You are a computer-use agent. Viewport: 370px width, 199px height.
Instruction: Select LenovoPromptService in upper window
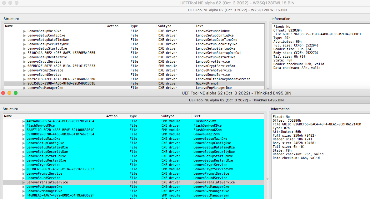tap(134, 70)
